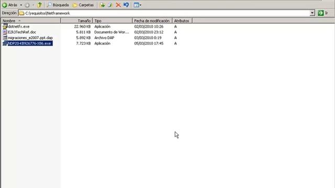The image size is (335, 188).
Task: Sort files by Tamaño column
Action: [x=76, y=21]
